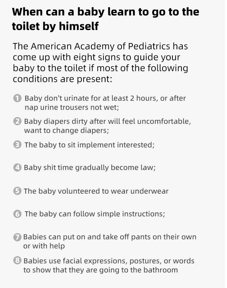Image resolution: width=227 pixels, height=288 pixels.
Task: Click the "or with help" text line
Action: point(44,246)
